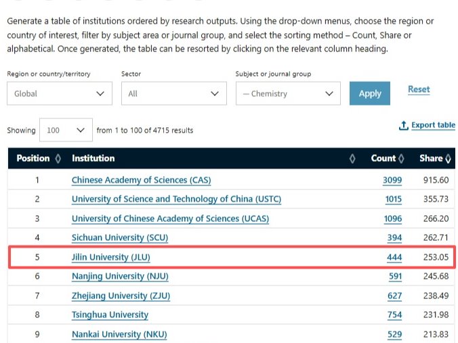The height and width of the screenshot is (343, 458).
Task: Click position number 9 in Nankai row
Action: click(37, 334)
